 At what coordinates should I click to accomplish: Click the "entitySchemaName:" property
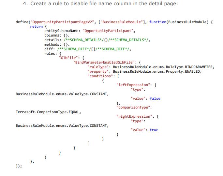[62, 31]
